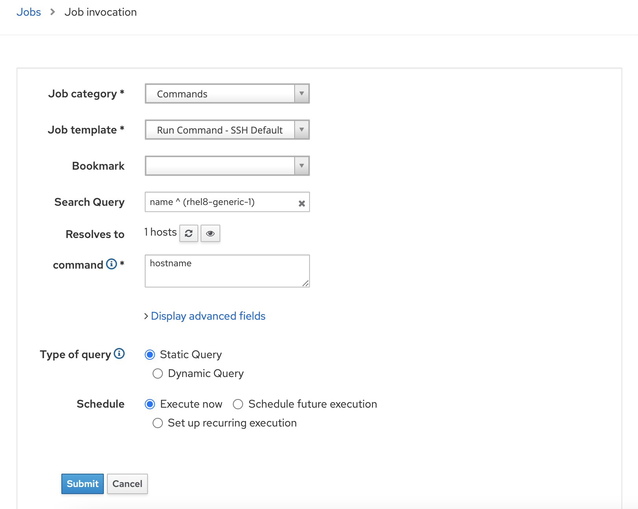The height and width of the screenshot is (509, 638).
Task: Show info tooltip for Type of query
Action: click(x=119, y=354)
